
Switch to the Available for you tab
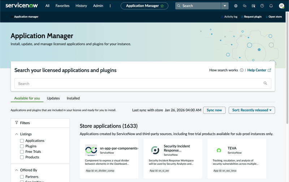27,98
